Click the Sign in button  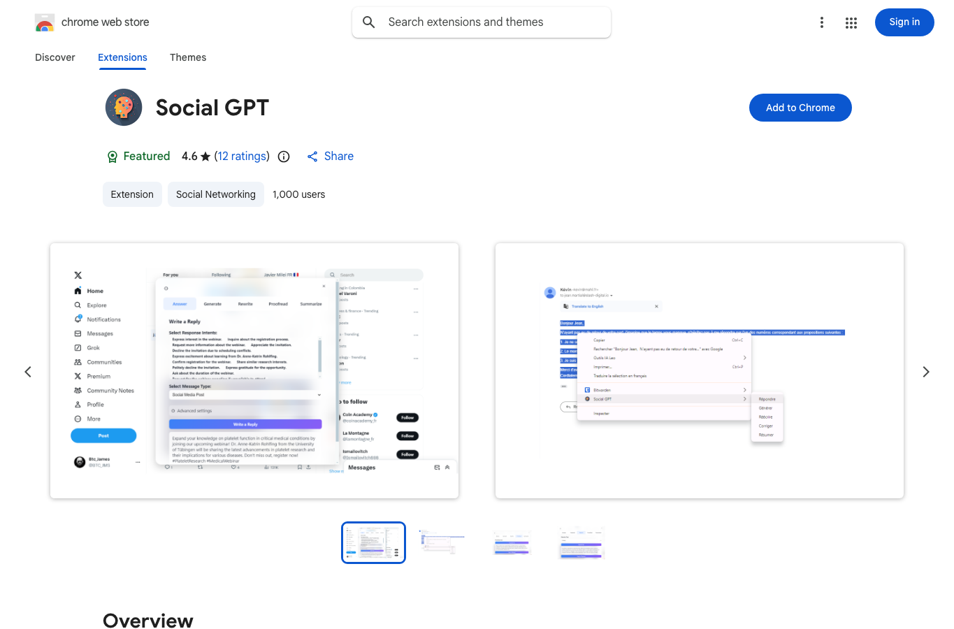(904, 22)
